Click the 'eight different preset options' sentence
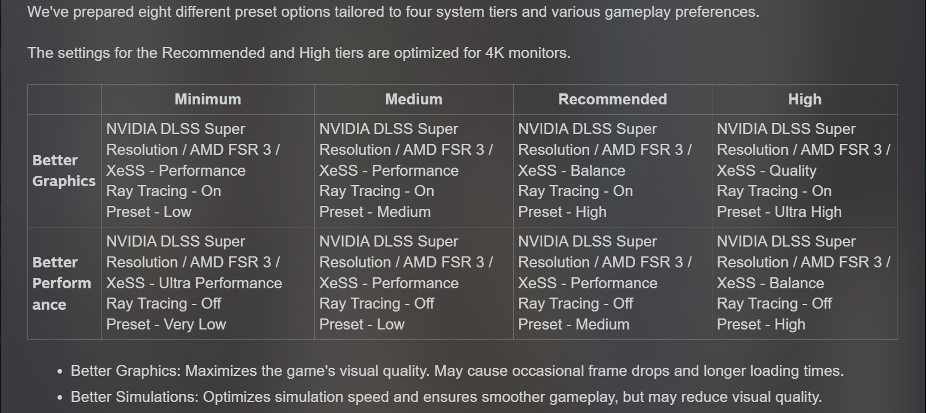Image resolution: width=926 pixels, height=413 pixels. coord(393,12)
